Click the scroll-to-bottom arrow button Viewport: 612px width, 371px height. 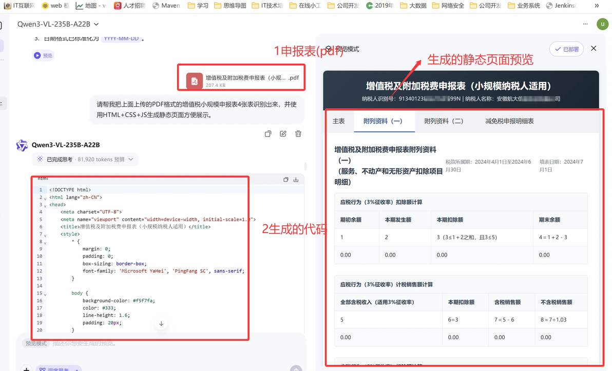coord(161,323)
